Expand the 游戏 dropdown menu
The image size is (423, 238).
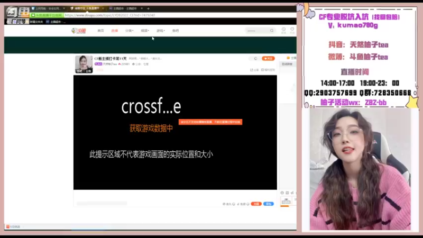click(161, 31)
